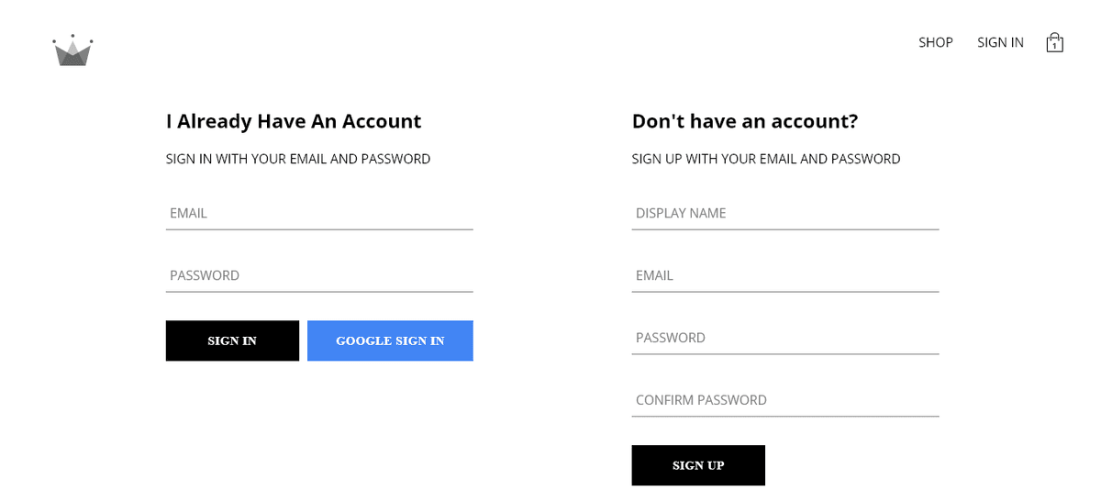Screen dimensions: 1101x502
Task: Focus the sign-in EMAIL field
Action: click(318, 213)
